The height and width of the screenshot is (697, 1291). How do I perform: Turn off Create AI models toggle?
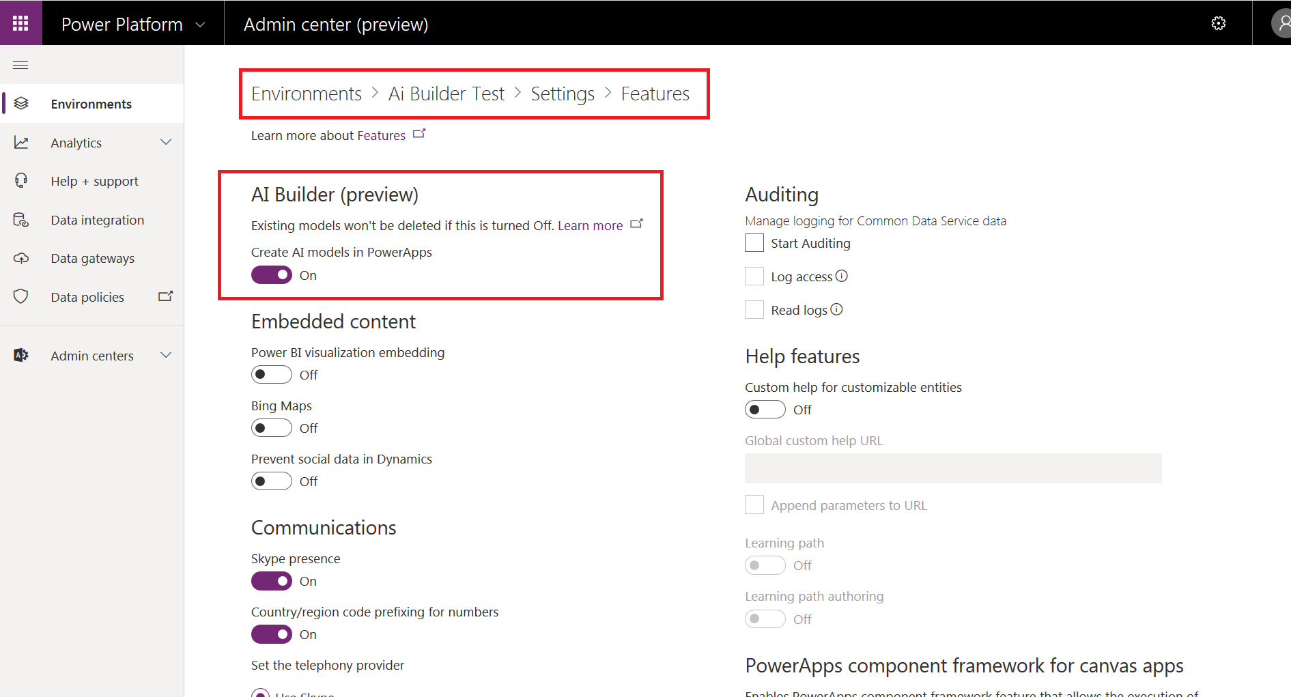point(271,275)
